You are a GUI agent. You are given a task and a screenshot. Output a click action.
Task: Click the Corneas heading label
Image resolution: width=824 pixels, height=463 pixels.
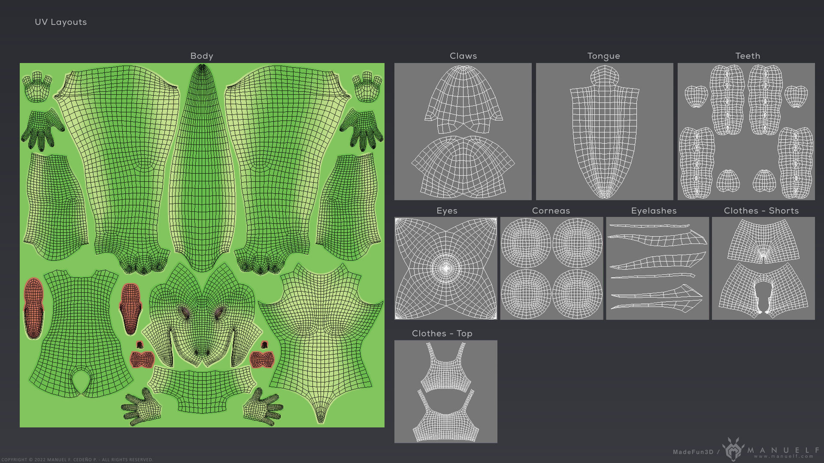click(x=551, y=210)
